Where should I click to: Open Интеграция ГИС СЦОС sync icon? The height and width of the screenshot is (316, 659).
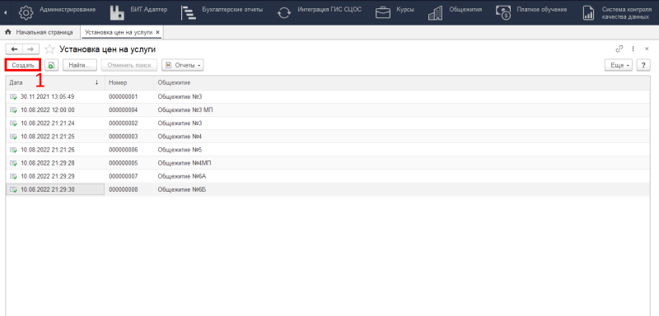point(284,12)
